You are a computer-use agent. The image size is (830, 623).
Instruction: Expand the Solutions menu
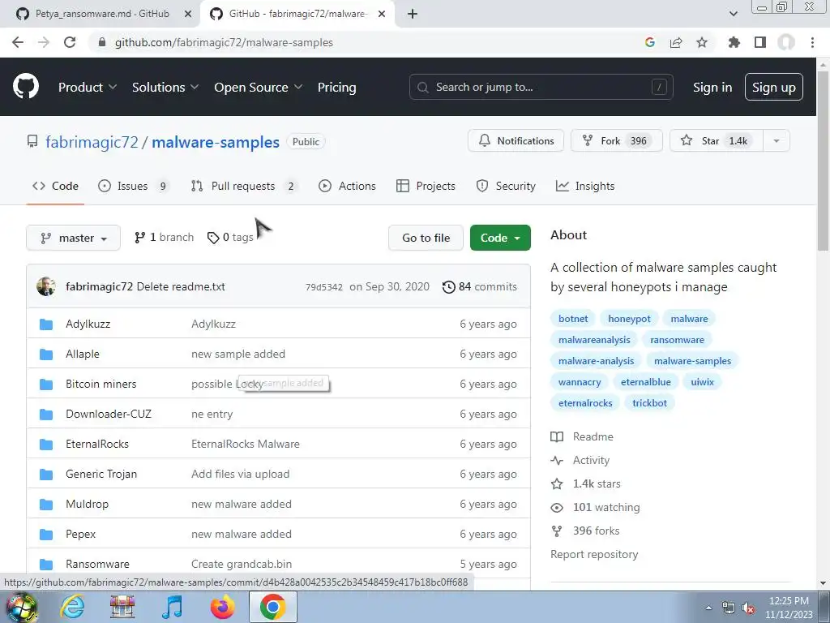click(x=165, y=88)
